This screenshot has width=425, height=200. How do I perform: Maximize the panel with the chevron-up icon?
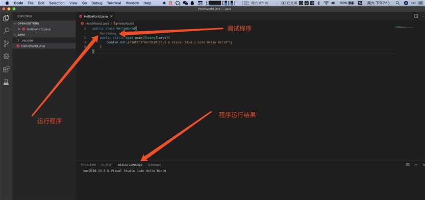pyautogui.click(x=416, y=165)
